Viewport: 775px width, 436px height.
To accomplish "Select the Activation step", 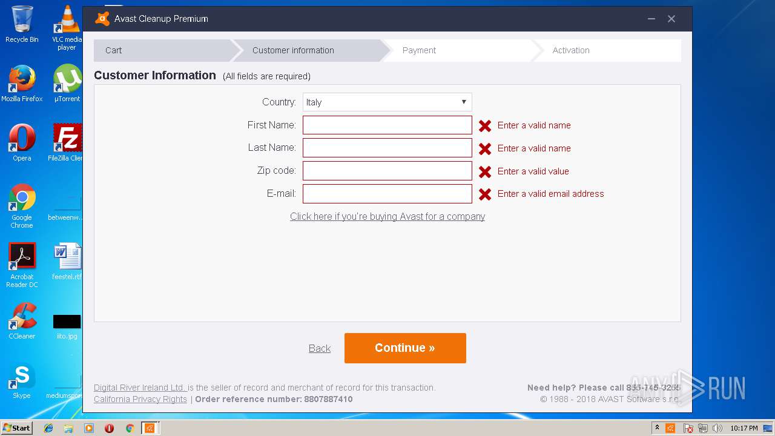I will pyautogui.click(x=607, y=50).
